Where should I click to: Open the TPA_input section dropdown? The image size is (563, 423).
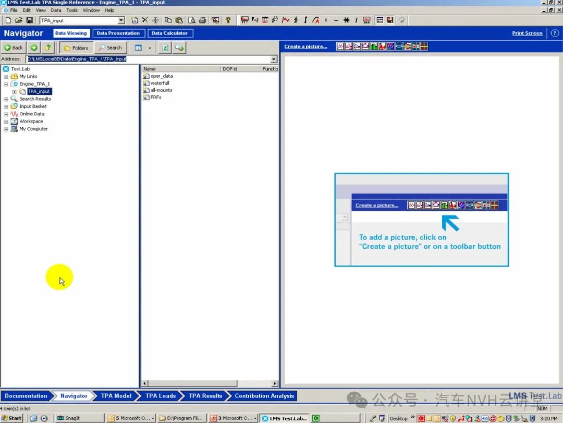coord(121,20)
